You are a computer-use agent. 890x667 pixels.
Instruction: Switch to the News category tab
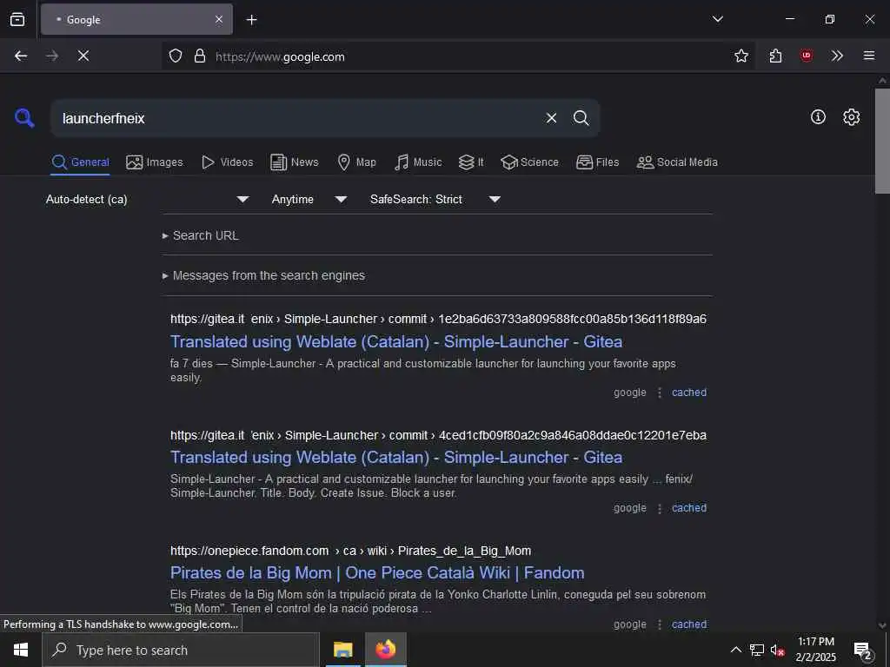point(295,162)
